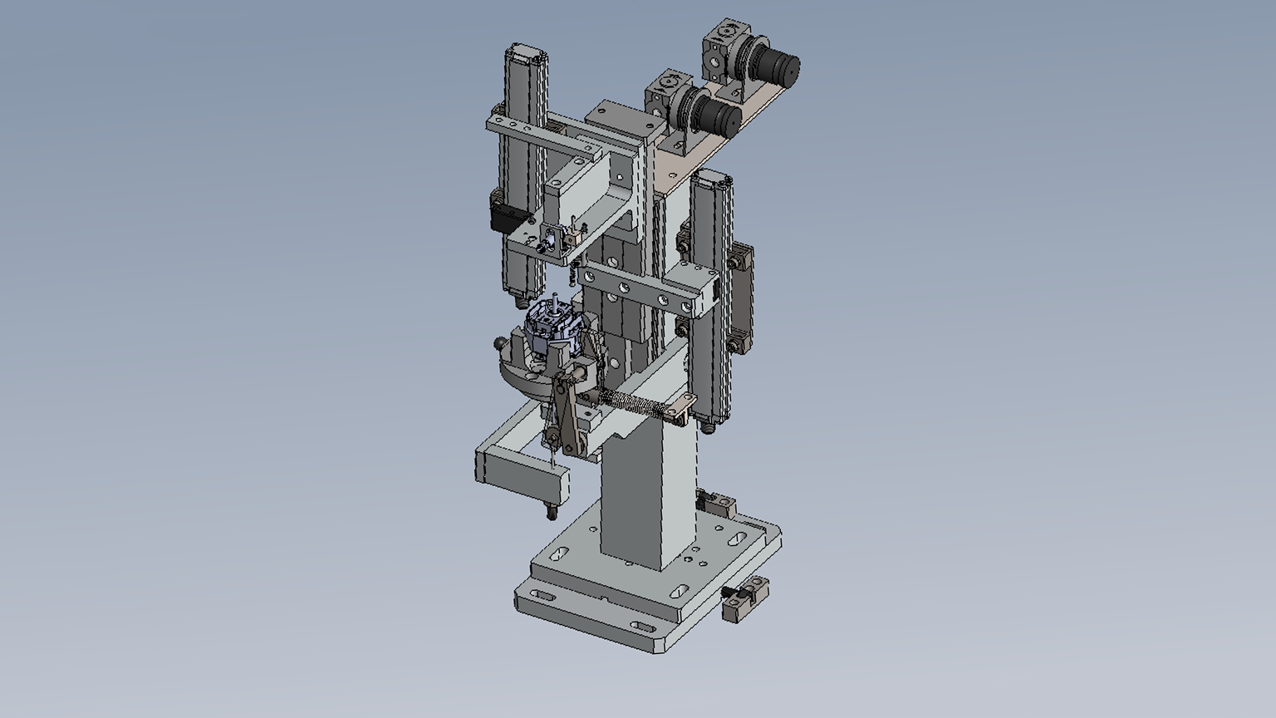
Task: Select the rectangular block on lower-left arm
Action: click(523, 476)
